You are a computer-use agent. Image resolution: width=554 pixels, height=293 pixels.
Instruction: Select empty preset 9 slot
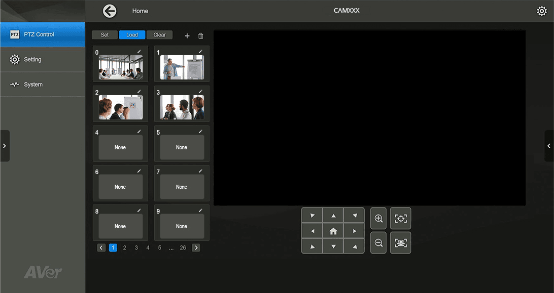point(182,226)
